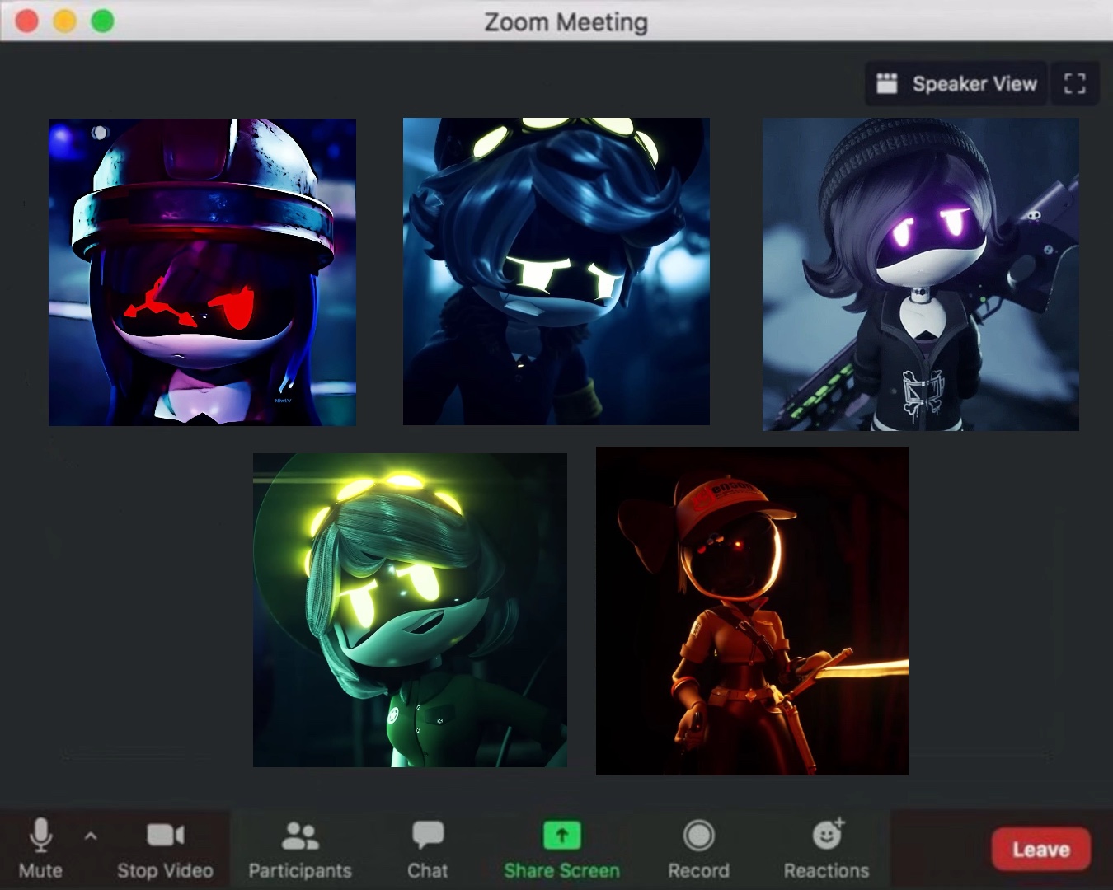Open the Chat panel
The height and width of the screenshot is (890, 1113).
pos(427,848)
